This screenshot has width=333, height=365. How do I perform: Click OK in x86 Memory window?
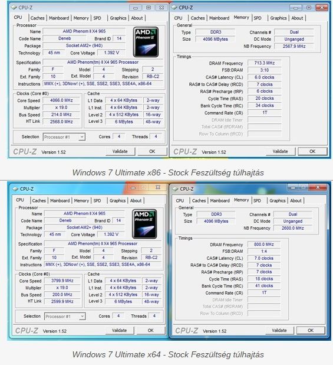coord(312,151)
